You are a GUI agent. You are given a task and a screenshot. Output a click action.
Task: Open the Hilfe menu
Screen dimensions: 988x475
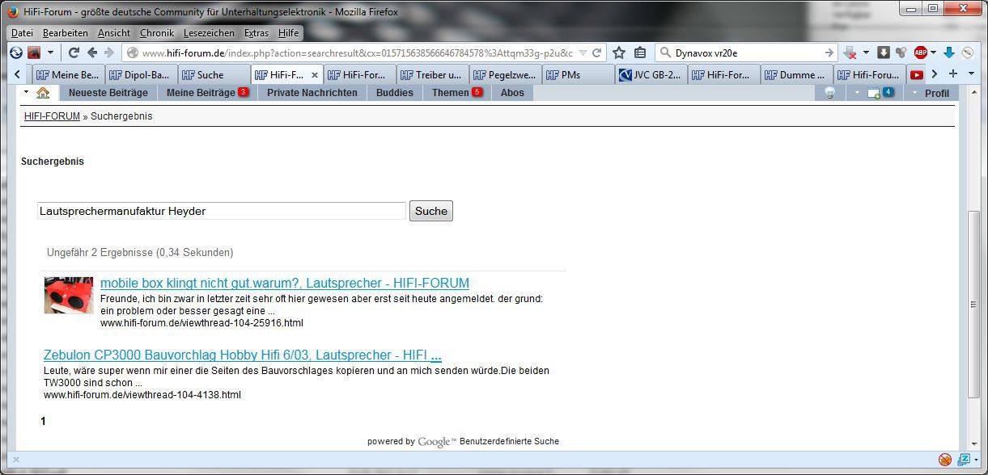[288, 33]
